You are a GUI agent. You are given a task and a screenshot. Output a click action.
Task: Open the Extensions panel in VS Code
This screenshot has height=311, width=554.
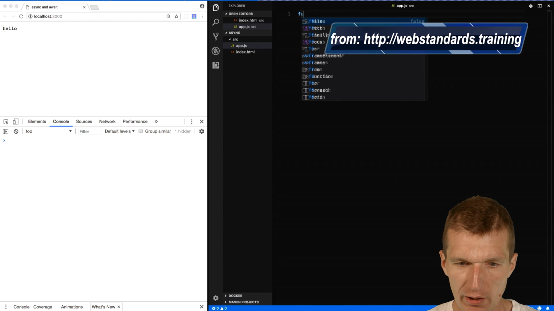(x=215, y=65)
